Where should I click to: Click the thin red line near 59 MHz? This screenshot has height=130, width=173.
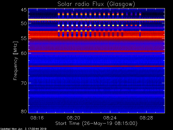click(x=97, y=51)
